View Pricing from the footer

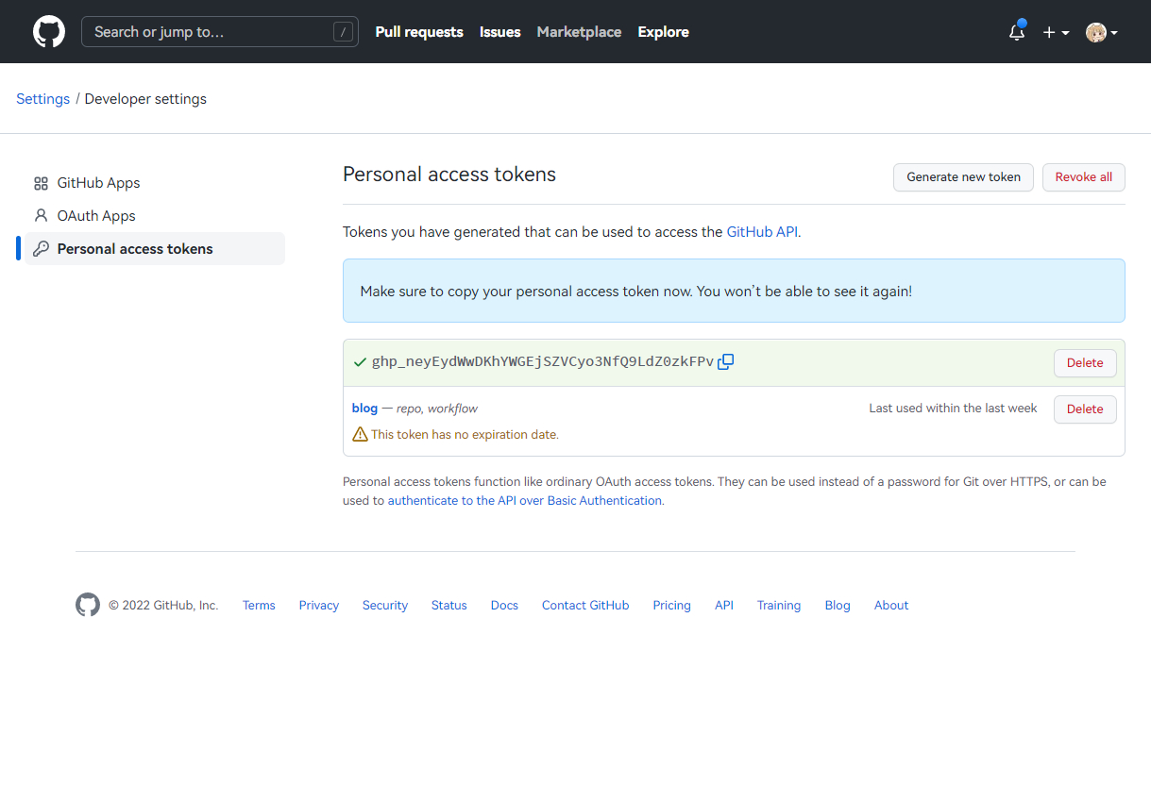pos(672,606)
